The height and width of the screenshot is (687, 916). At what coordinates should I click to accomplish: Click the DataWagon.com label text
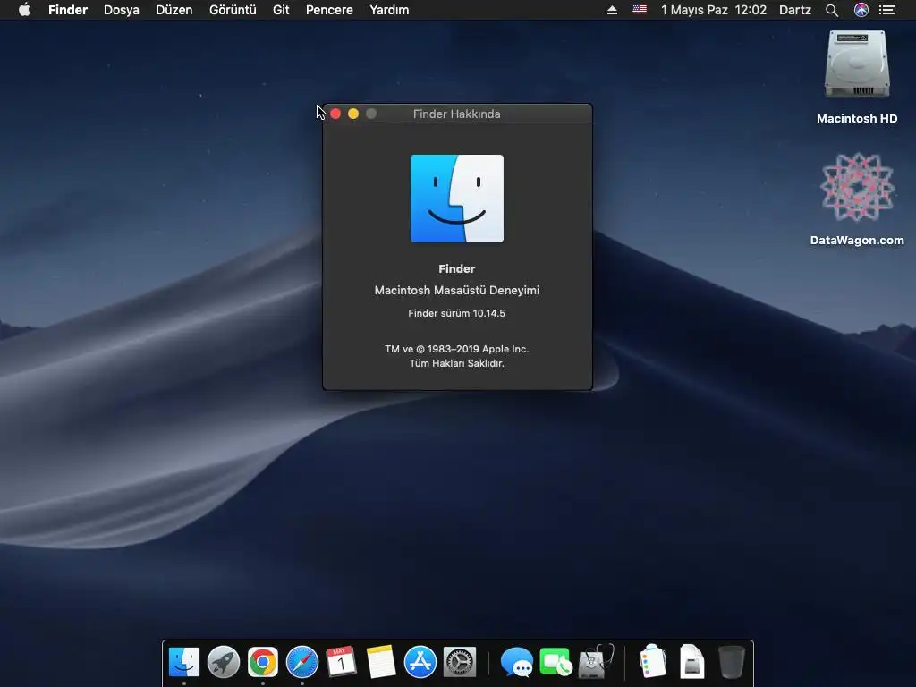point(857,240)
